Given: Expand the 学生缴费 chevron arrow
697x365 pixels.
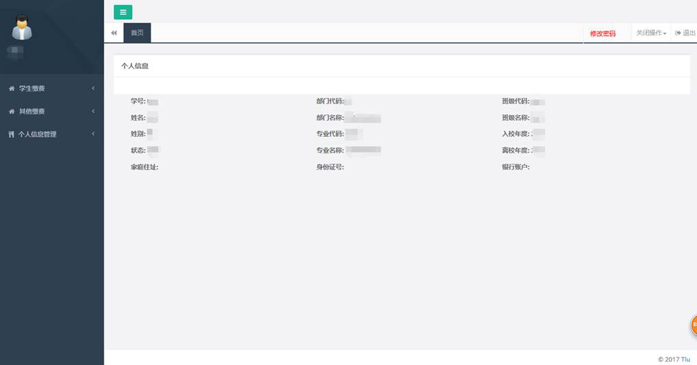Looking at the screenshot, I should pos(93,89).
